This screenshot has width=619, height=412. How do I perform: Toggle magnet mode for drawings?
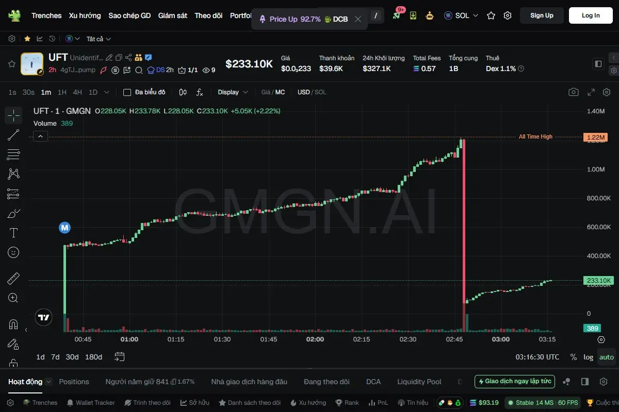[13, 324]
